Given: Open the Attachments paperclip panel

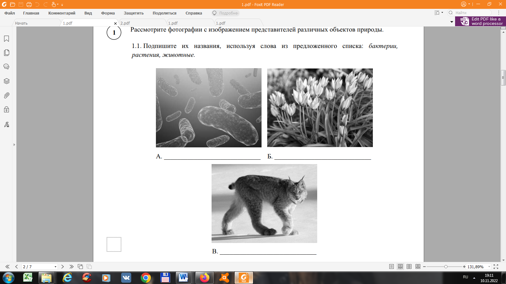Looking at the screenshot, I should (x=6, y=95).
